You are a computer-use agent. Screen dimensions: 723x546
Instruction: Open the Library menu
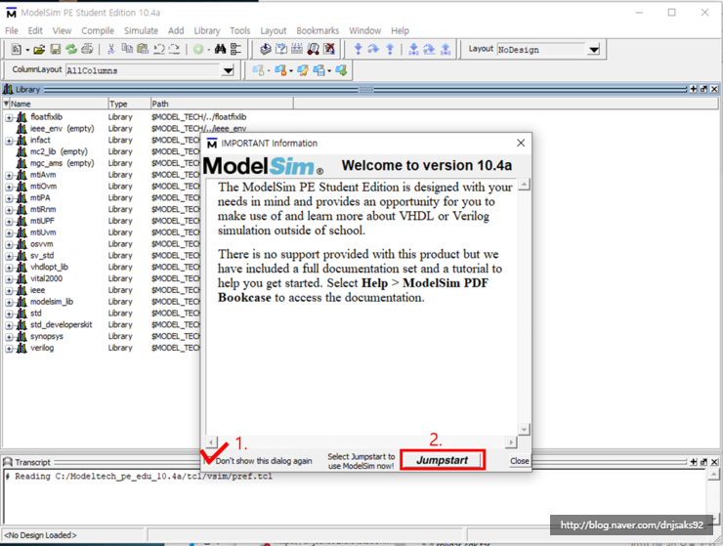coord(206,31)
